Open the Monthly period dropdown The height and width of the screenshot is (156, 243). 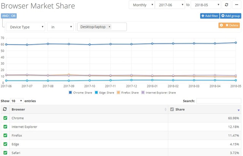pos(142,5)
